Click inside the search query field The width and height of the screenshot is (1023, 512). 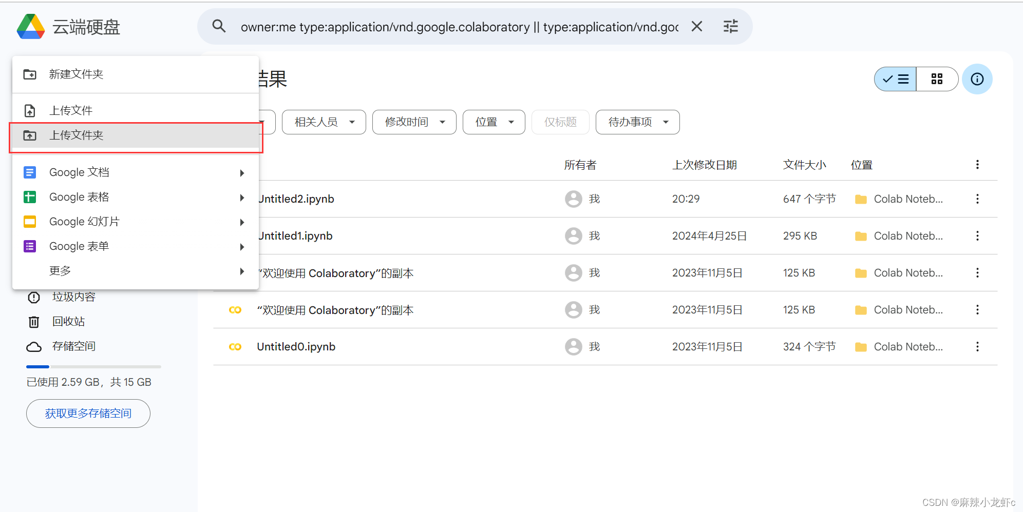pyautogui.click(x=460, y=27)
